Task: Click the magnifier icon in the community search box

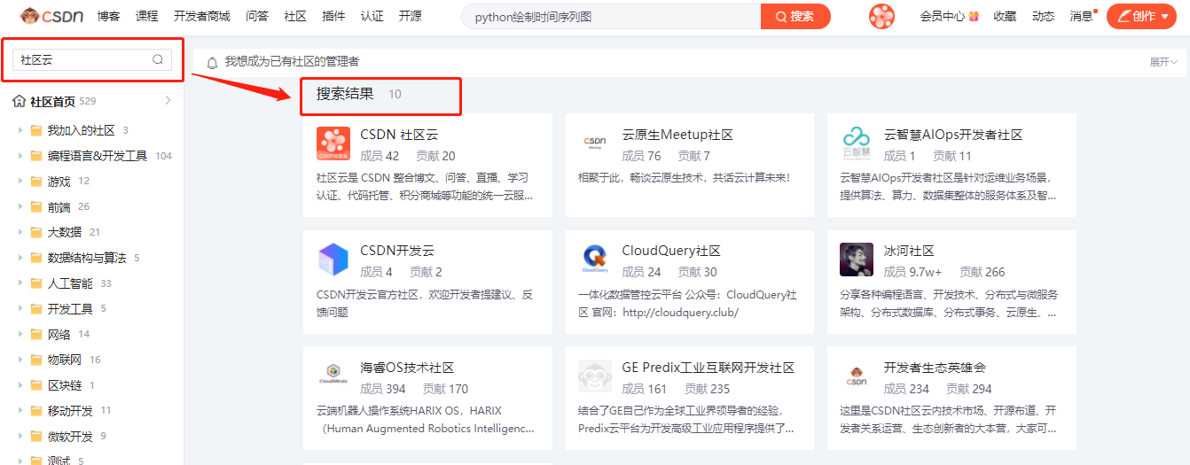Action: 158,59
